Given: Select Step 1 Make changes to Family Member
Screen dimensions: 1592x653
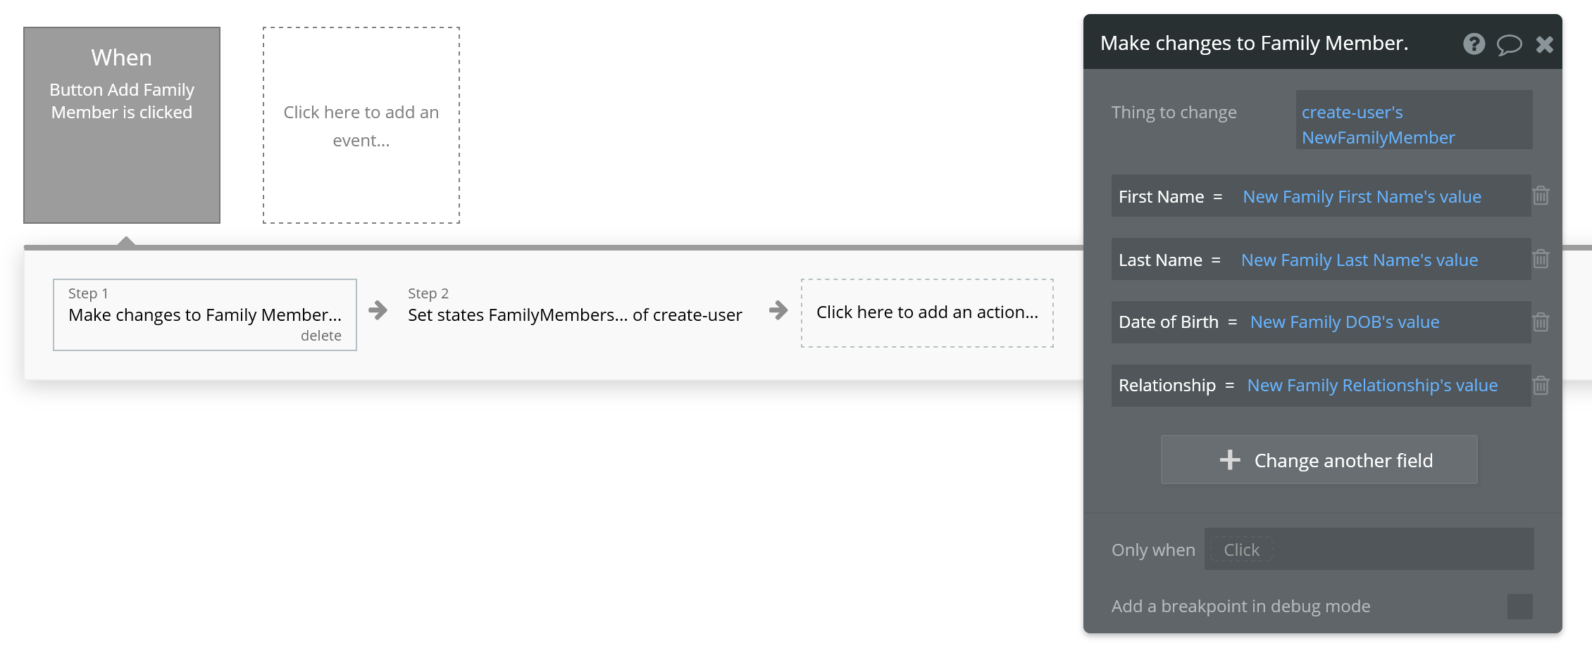Looking at the screenshot, I should (205, 315).
